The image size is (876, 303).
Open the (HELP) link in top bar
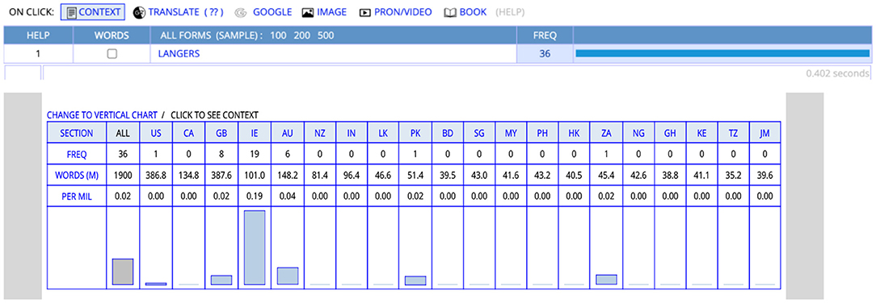pyautogui.click(x=509, y=12)
